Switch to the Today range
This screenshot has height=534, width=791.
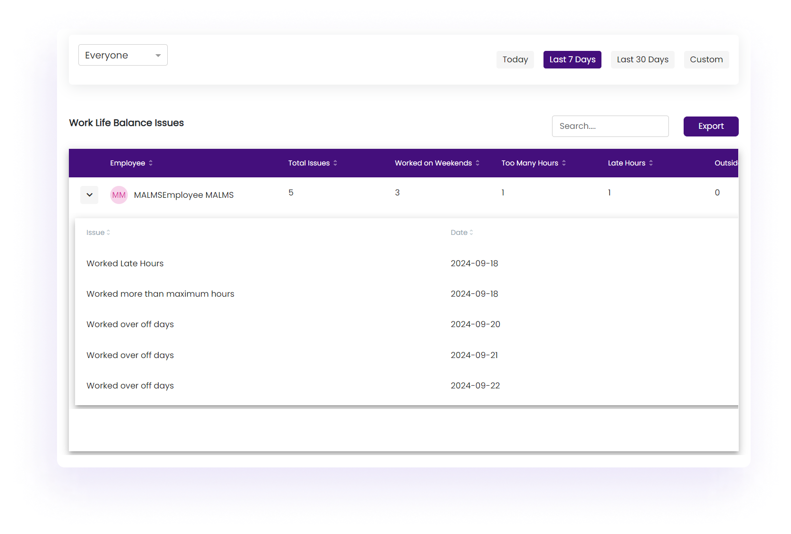515,59
